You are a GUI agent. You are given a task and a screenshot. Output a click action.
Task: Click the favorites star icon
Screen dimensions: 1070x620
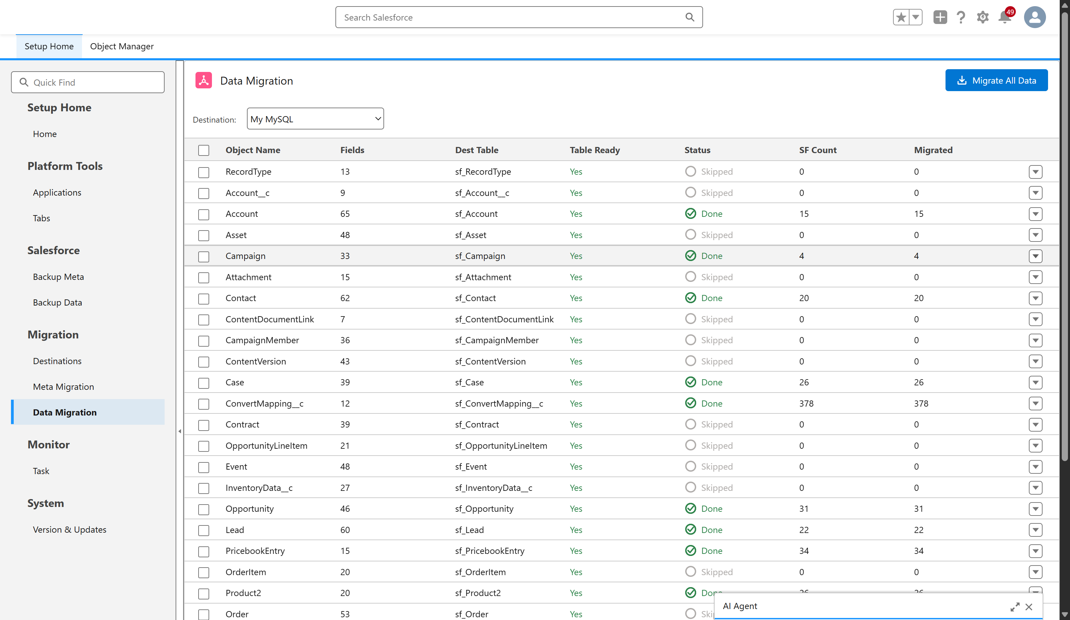click(x=901, y=17)
